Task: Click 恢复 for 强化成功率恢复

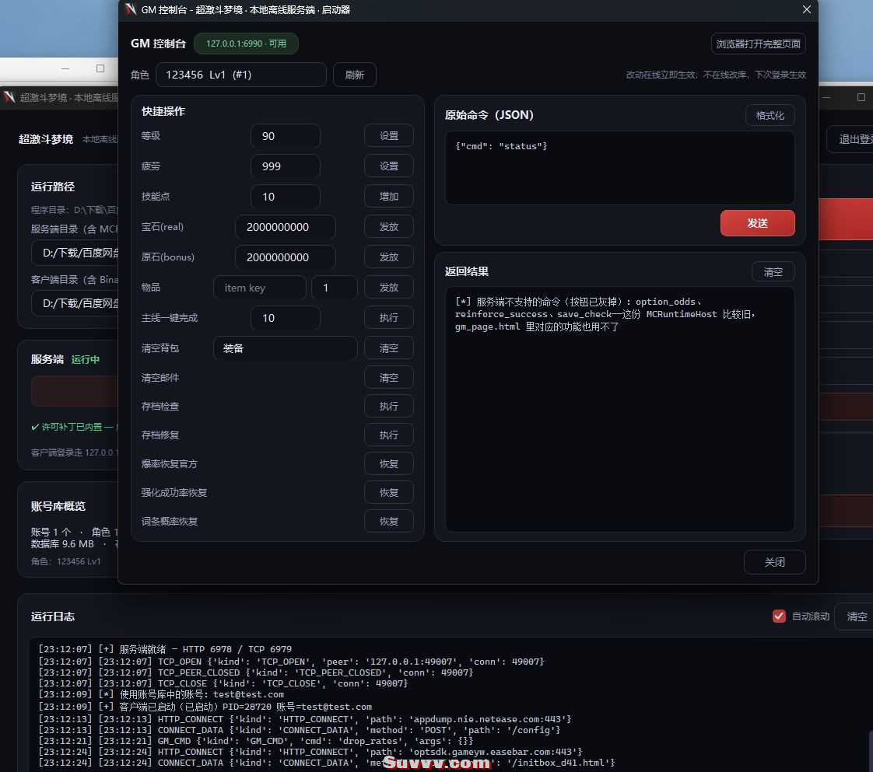Action: [x=388, y=493]
